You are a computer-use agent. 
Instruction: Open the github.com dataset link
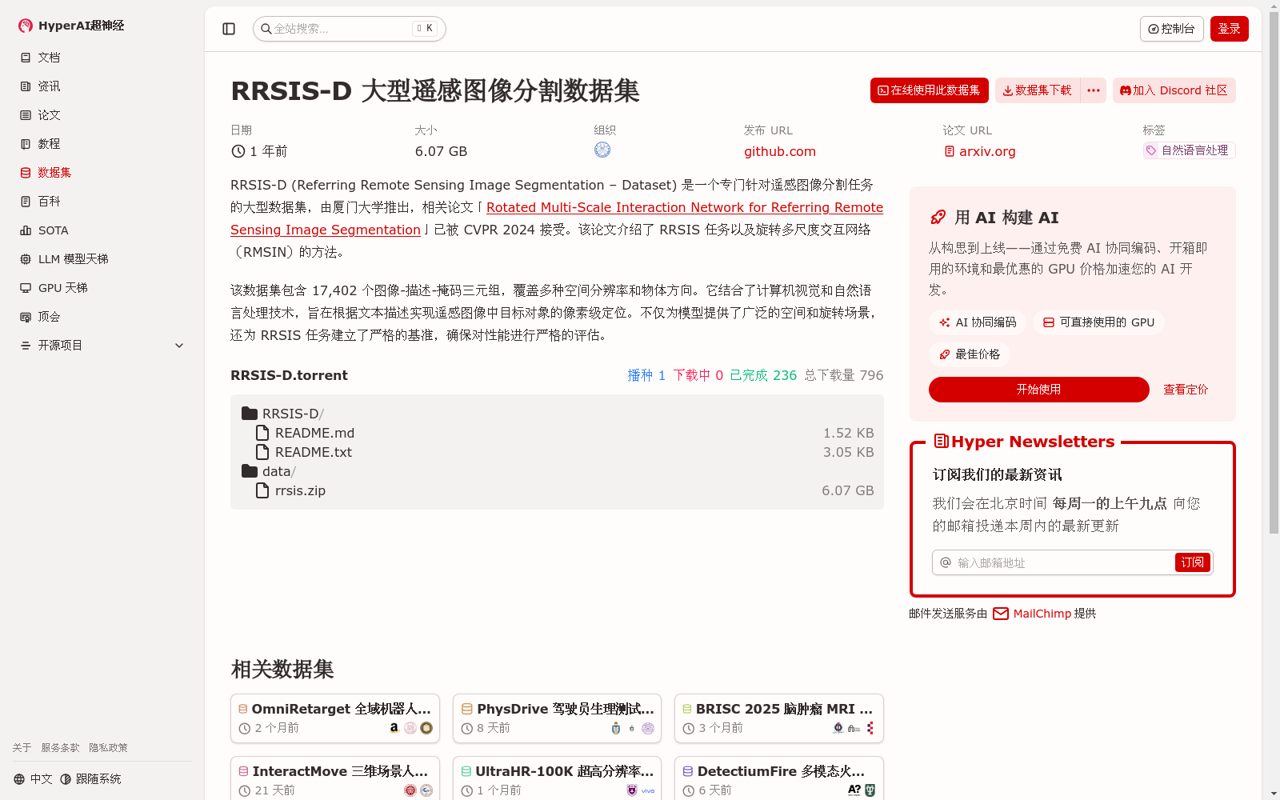tap(779, 151)
